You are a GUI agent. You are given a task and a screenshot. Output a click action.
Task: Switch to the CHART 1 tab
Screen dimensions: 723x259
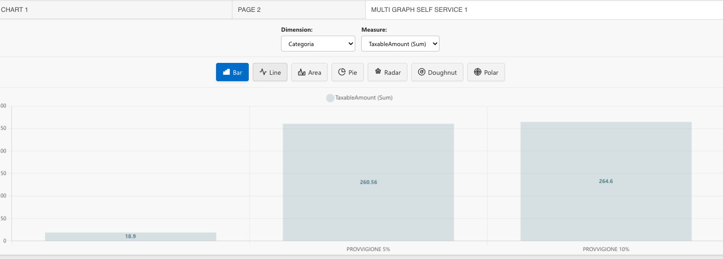(116, 9)
